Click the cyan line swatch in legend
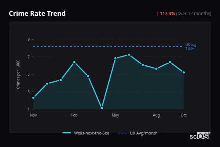This screenshot has width=220, height=147. pos(67,133)
